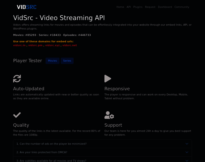Screen dimensions: 205x162
Task: Click the 'Movies: #85293' count text
Action: click(25, 35)
